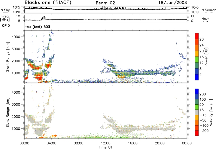Screen dimensions: 216x149
Task: Click the '16:00' time axis tick label
Action: pos(133,143)
